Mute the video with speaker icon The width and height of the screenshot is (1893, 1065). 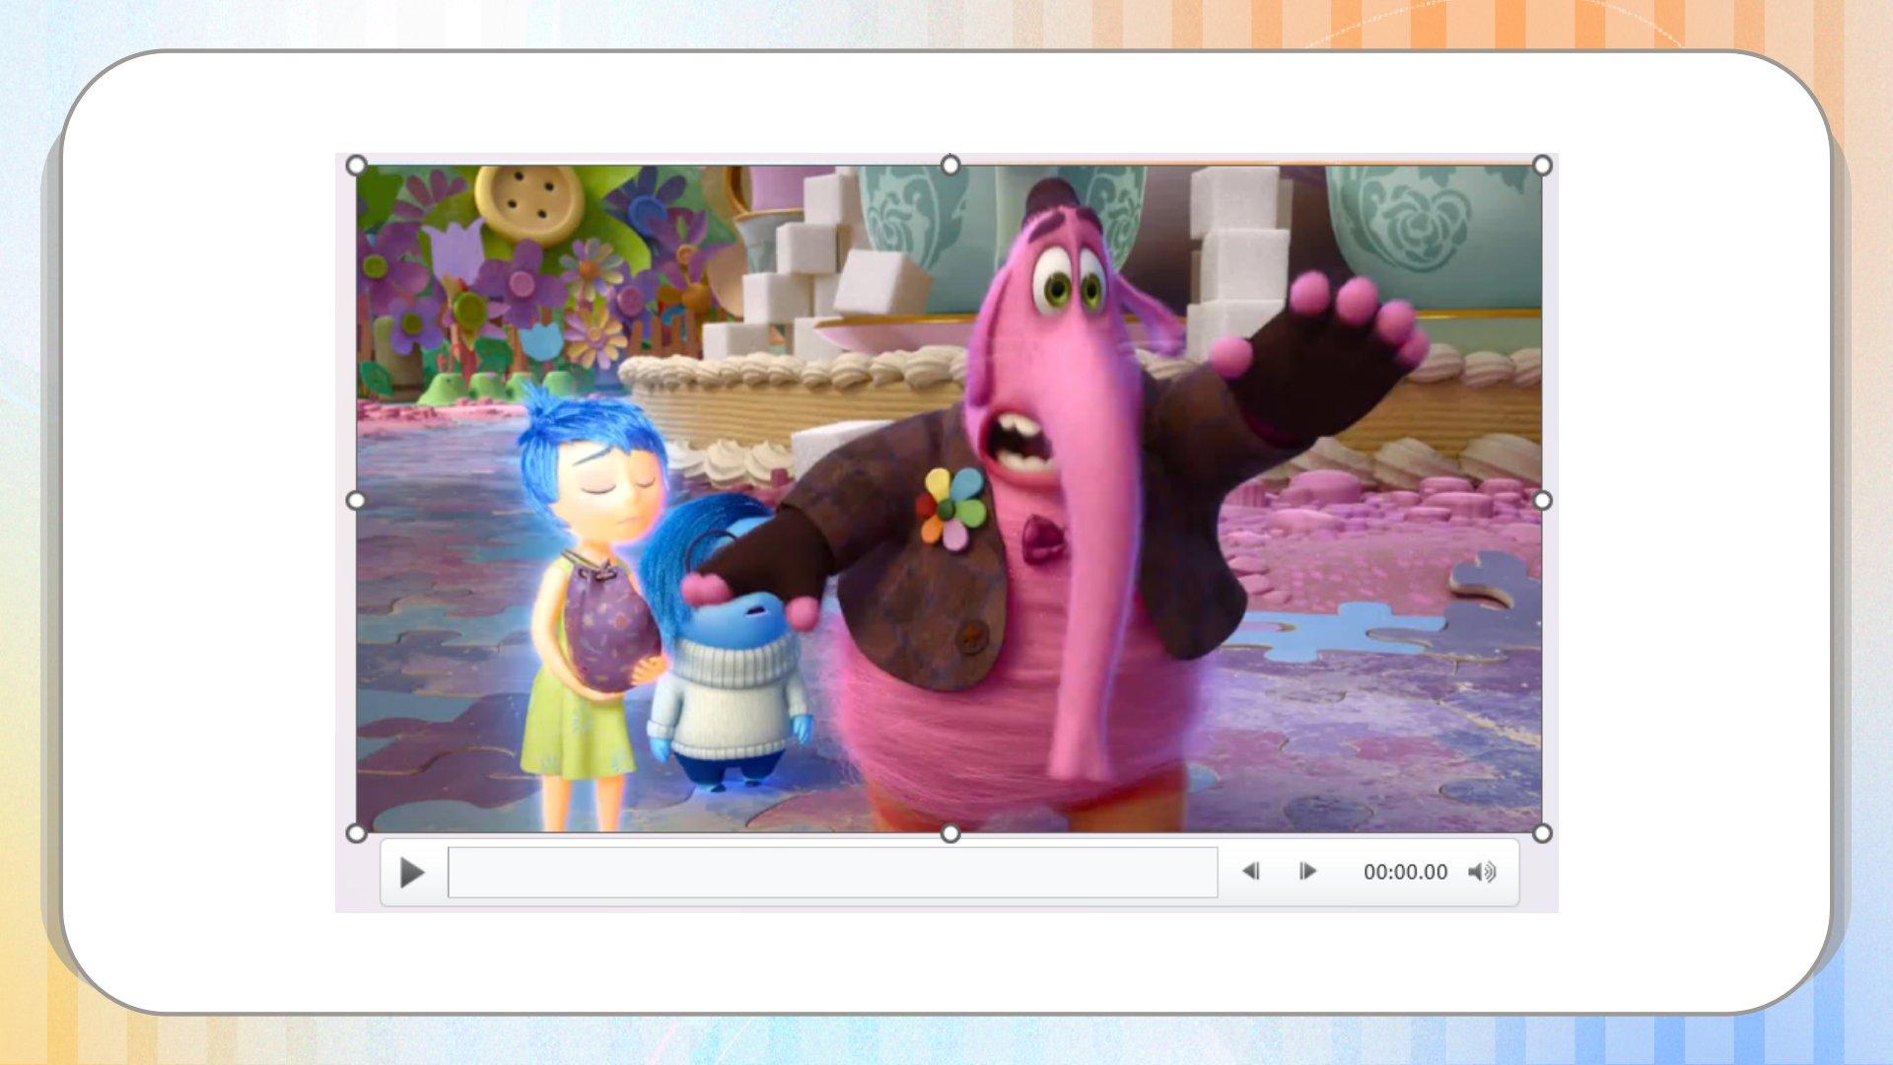pos(1481,872)
